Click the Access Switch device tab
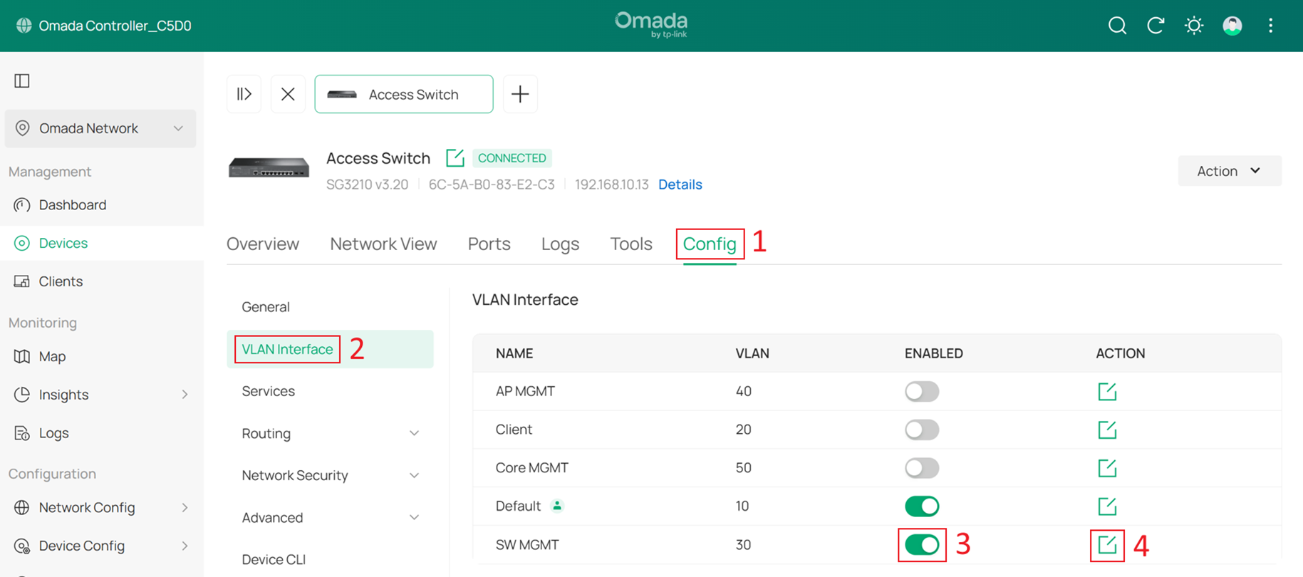 click(x=404, y=94)
